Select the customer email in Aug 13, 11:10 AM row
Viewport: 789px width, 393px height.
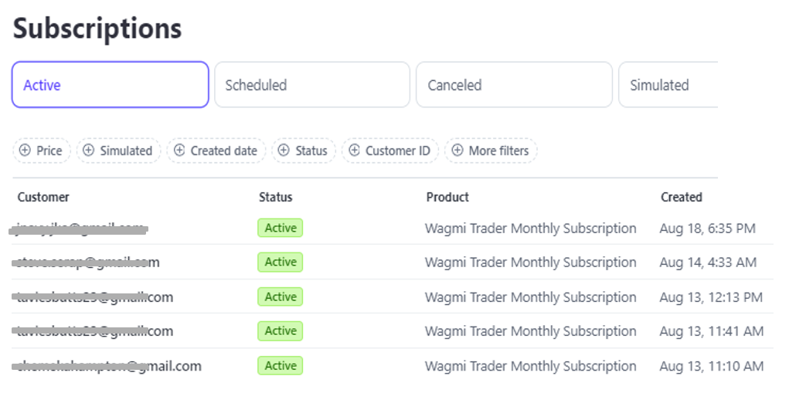[108, 366]
